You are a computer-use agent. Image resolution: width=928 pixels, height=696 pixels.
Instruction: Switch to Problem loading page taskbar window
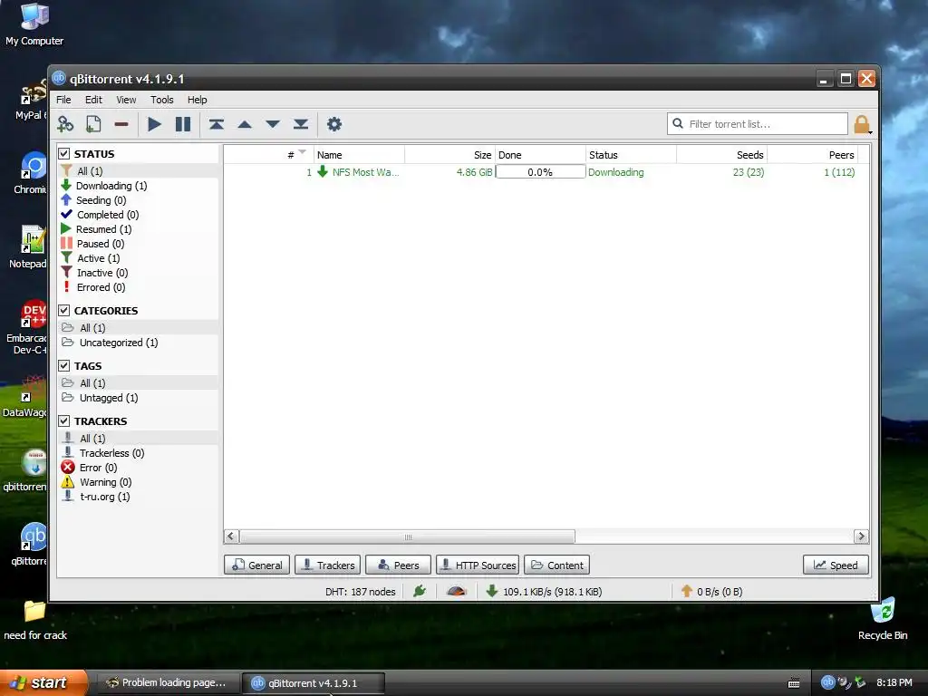click(168, 683)
